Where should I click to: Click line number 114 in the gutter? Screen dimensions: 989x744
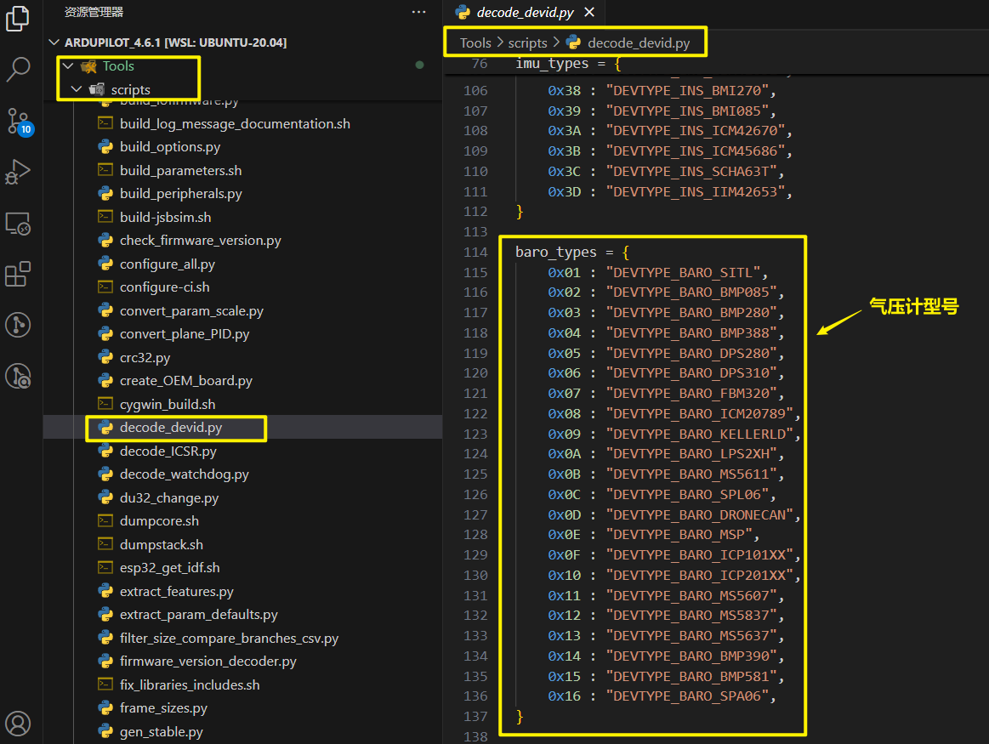click(476, 253)
